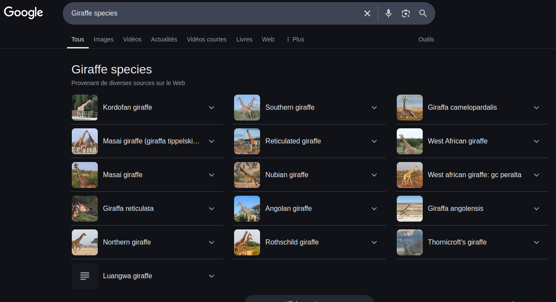Click into the Giraffe species search field
Image resolution: width=556 pixels, height=302 pixels.
[212, 13]
